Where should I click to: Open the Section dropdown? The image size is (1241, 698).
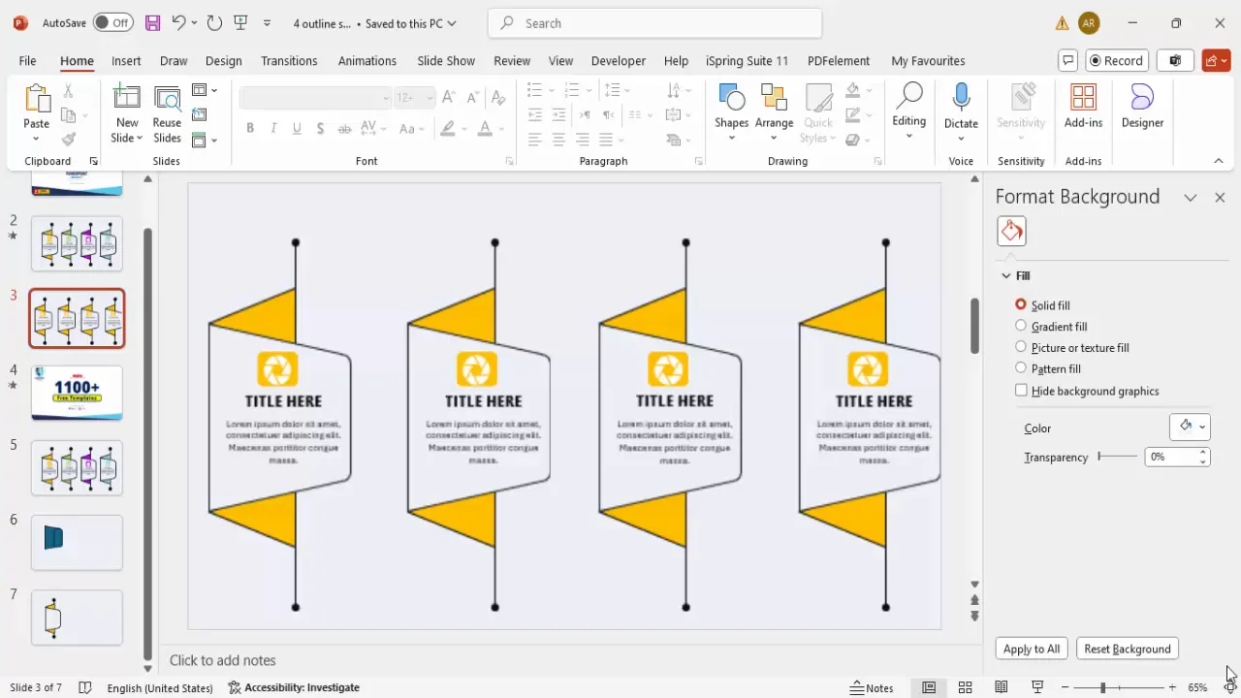click(x=205, y=141)
